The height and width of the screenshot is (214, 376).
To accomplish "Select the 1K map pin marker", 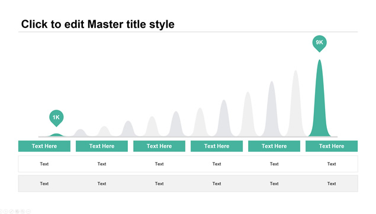I will tap(56, 118).
